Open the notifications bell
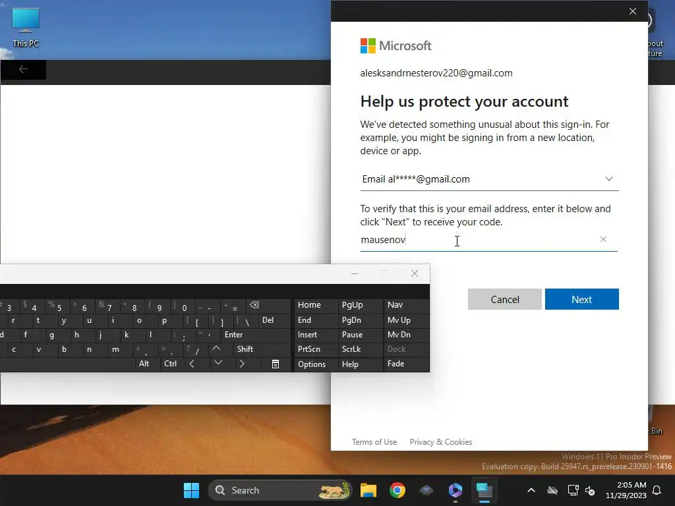The image size is (675, 506). click(x=657, y=490)
